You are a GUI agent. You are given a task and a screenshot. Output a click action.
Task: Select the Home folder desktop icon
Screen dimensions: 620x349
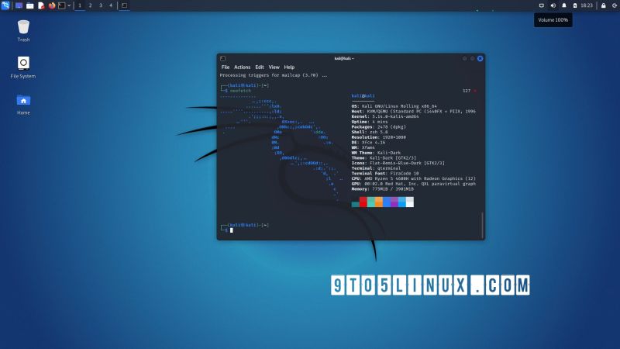pyautogui.click(x=23, y=105)
